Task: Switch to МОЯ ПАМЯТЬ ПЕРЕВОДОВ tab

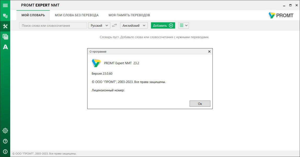Action: click(129, 15)
